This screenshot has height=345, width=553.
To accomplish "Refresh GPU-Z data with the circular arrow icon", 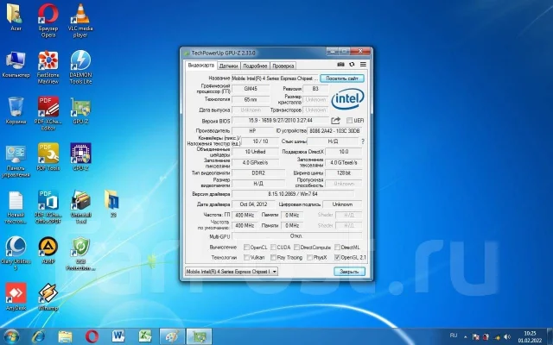I will [x=352, y=65].
